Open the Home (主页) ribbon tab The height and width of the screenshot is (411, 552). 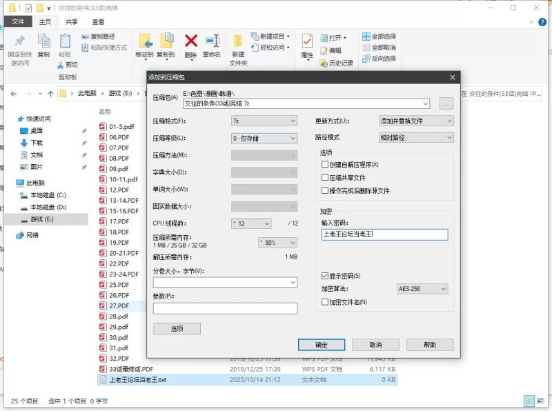[x=45, y=22]
